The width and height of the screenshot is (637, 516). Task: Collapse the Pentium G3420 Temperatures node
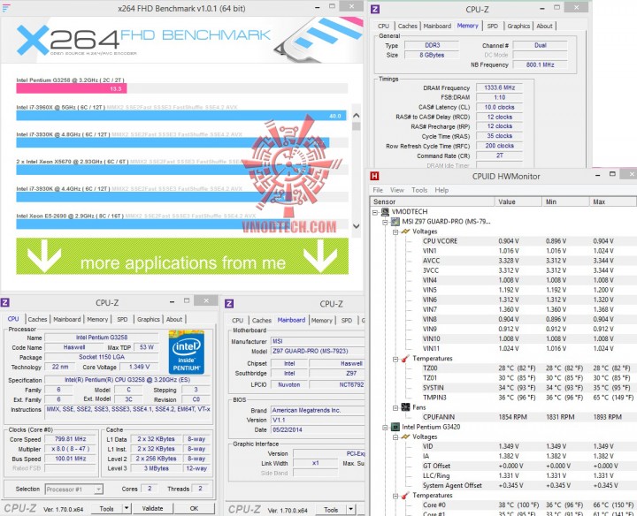[x=395, y=496]
